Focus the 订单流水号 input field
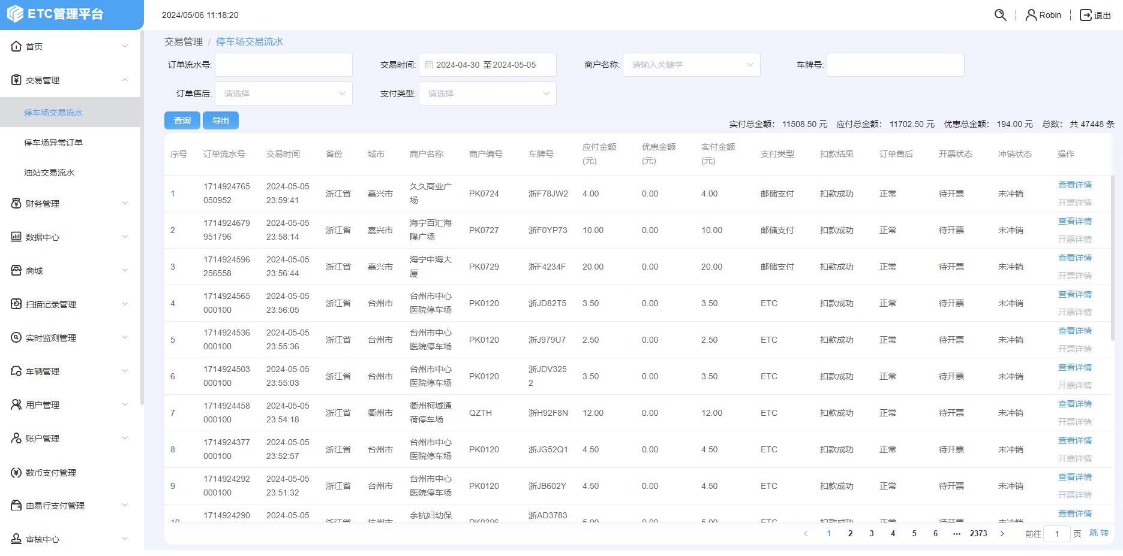This screenshot has height=556, width=1123. [284, 65]
